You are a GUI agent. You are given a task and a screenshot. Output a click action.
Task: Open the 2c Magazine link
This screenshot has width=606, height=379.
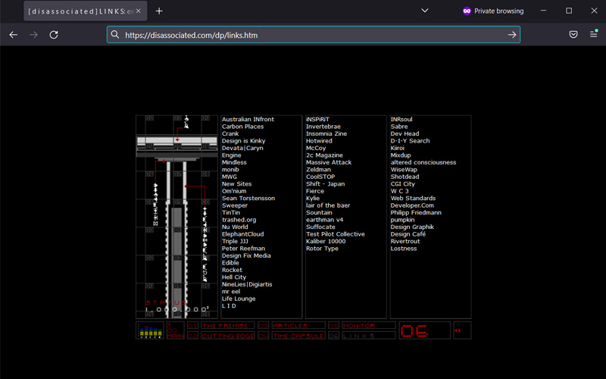(x=324, y=155)
